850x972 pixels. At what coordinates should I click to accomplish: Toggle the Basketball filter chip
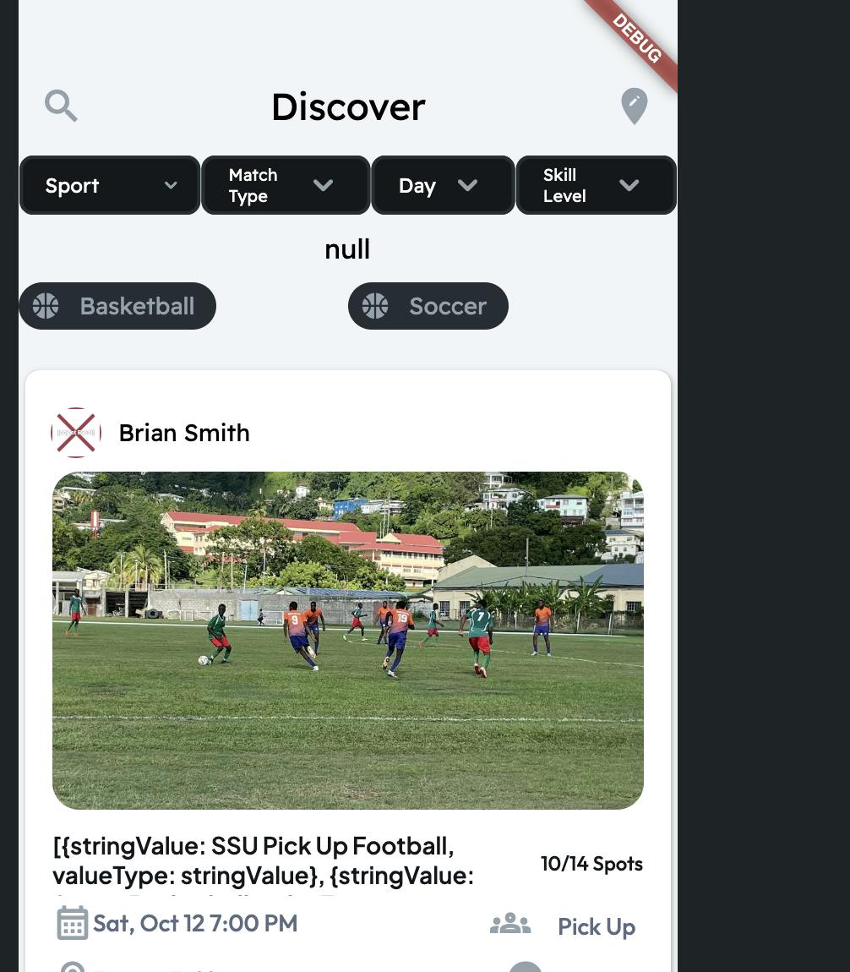(117, 306)
